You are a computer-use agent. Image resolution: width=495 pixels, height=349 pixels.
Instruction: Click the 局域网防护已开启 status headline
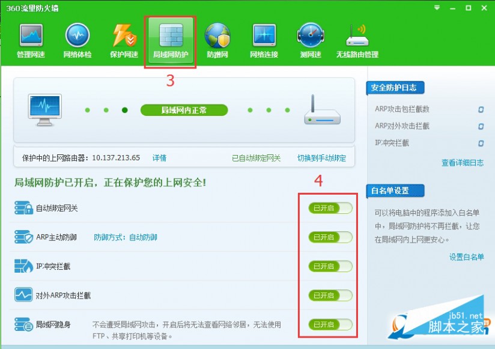[x=110, y=182]
